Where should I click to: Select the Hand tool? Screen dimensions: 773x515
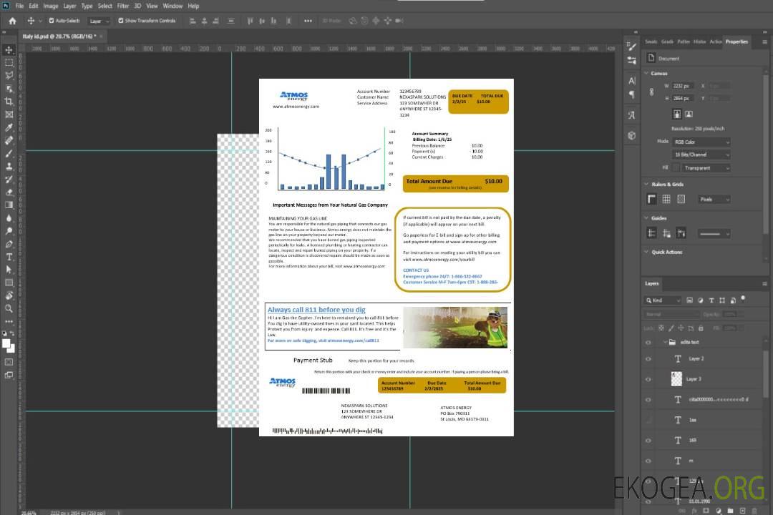pyautogui.click(x=9, y=295)
